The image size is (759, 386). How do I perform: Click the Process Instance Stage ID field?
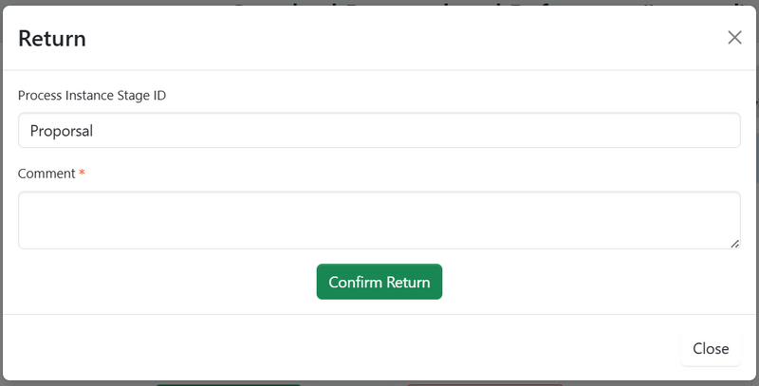(379, 131)
